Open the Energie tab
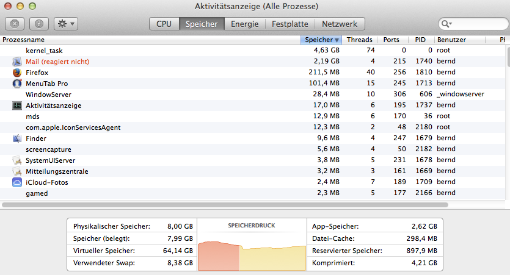This screenshot has height=275, width=510. point(244,24)
